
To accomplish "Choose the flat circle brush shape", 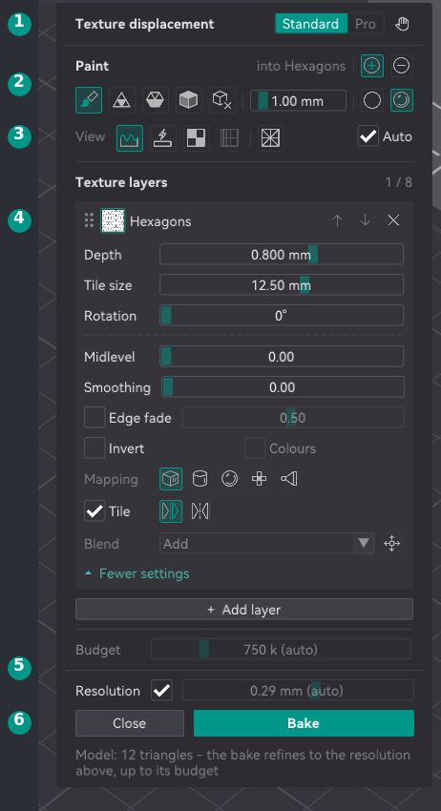I will pyautogui.click(x=372, y=100).
